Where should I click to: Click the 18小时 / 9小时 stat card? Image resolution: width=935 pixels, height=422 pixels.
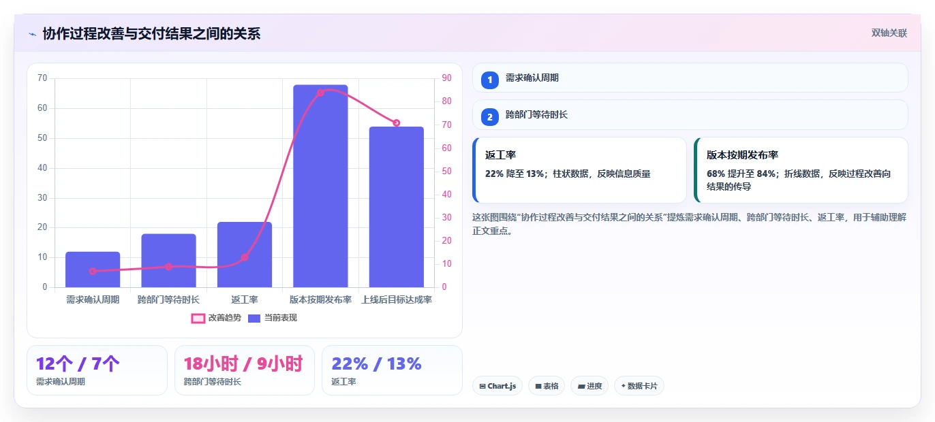(245, 370)
